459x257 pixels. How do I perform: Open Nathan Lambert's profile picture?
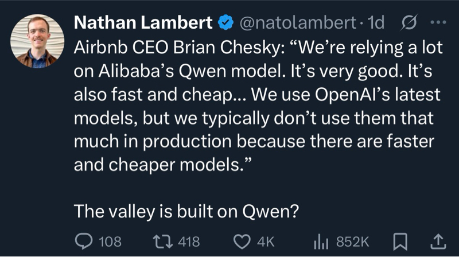38,41
